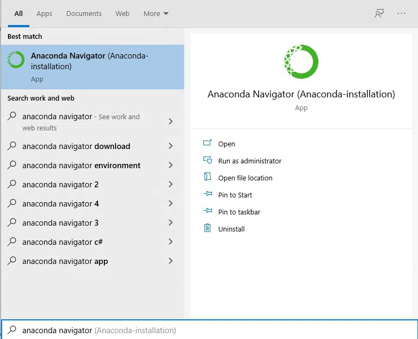Click the search text input field
This screenshot has height=339, width=418.
pos(210,330)
